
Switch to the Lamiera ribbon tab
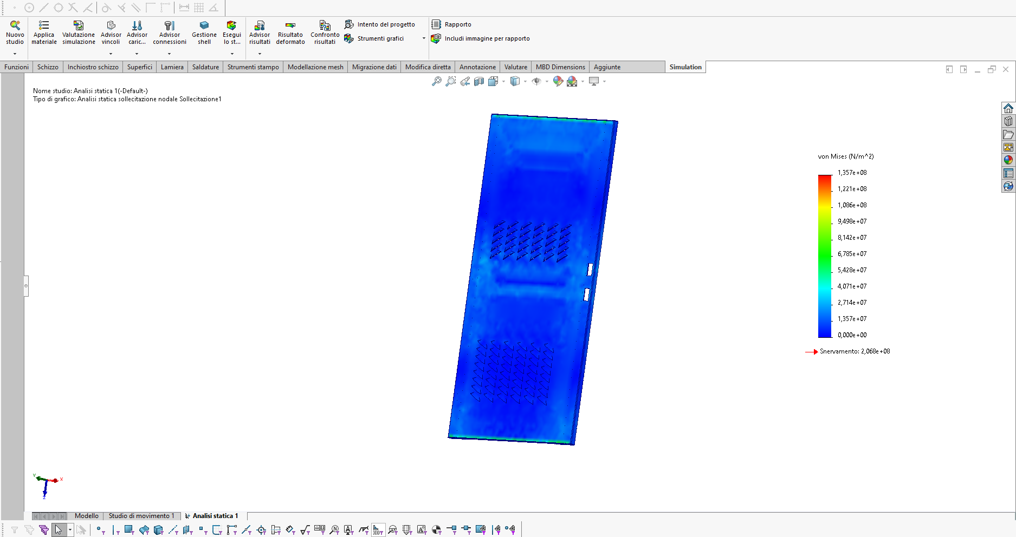coord(172,67)
